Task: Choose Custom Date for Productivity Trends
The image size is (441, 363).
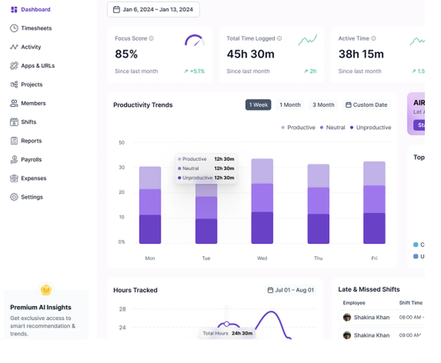Action: click(367, 105)
